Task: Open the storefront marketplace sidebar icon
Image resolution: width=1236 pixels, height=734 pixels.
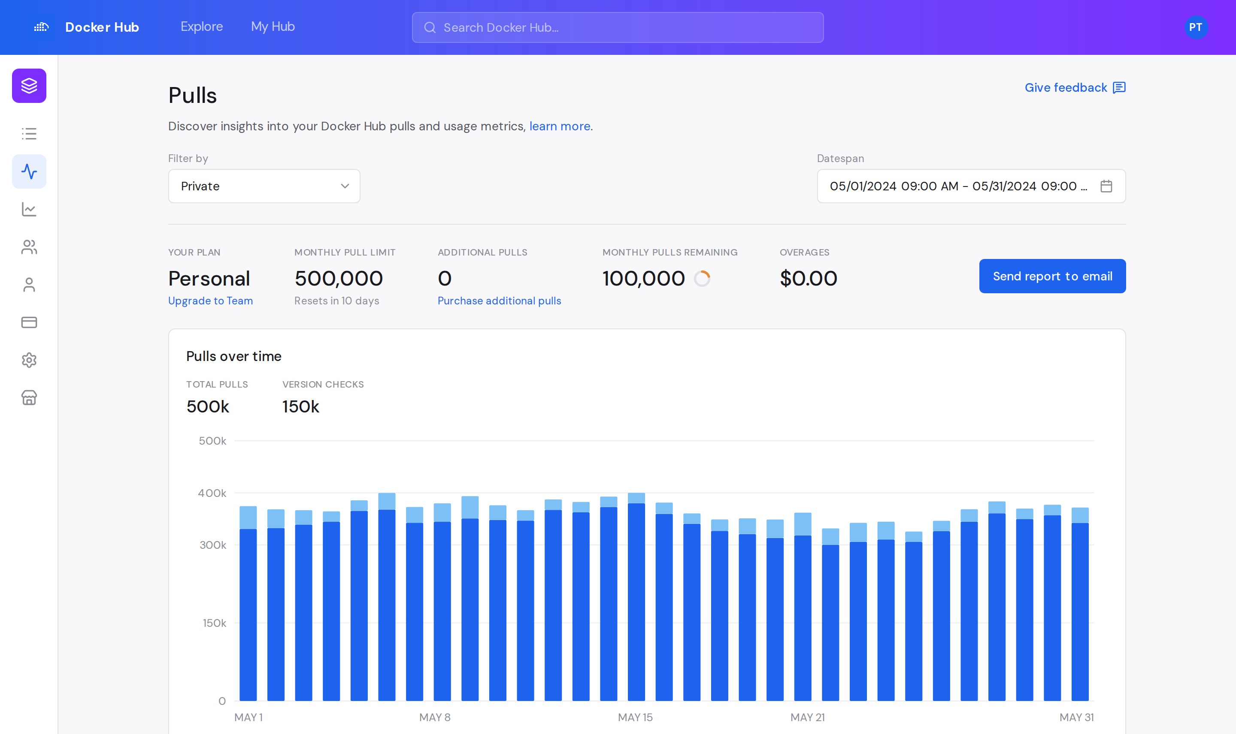Action: click(29, 398)
